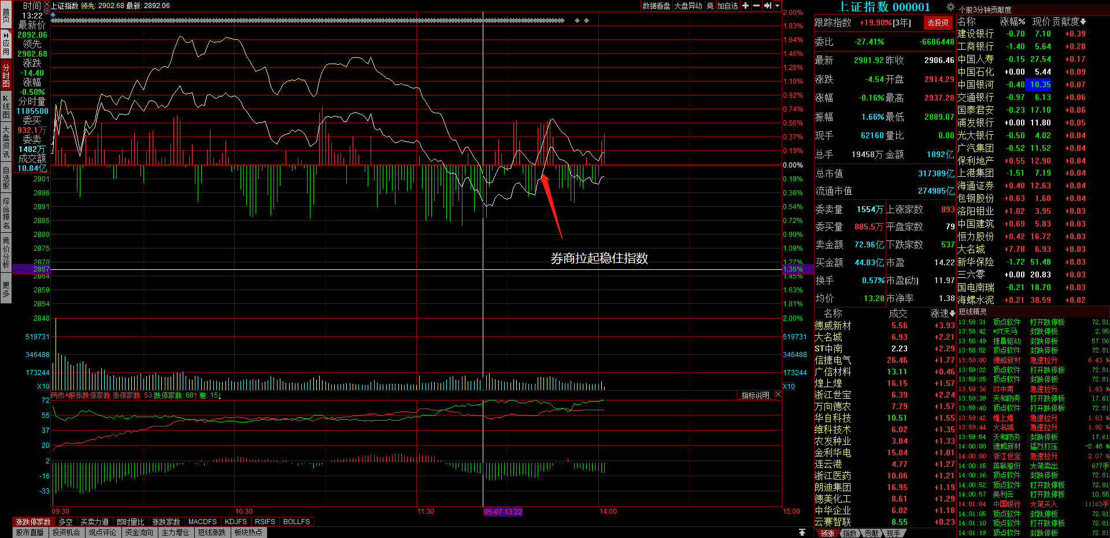Select 自选股 in the left sidebar
The image size is (1110, 538).
(6, 178)
